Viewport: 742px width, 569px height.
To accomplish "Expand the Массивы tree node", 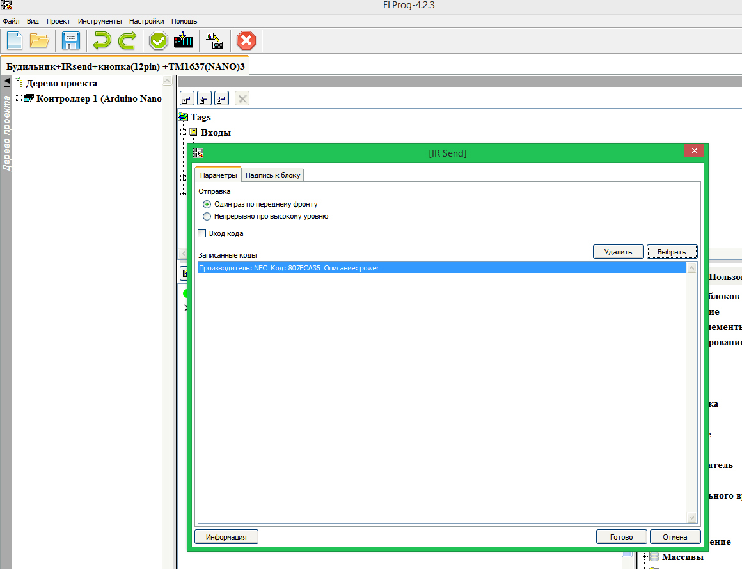I will (644, 557).
